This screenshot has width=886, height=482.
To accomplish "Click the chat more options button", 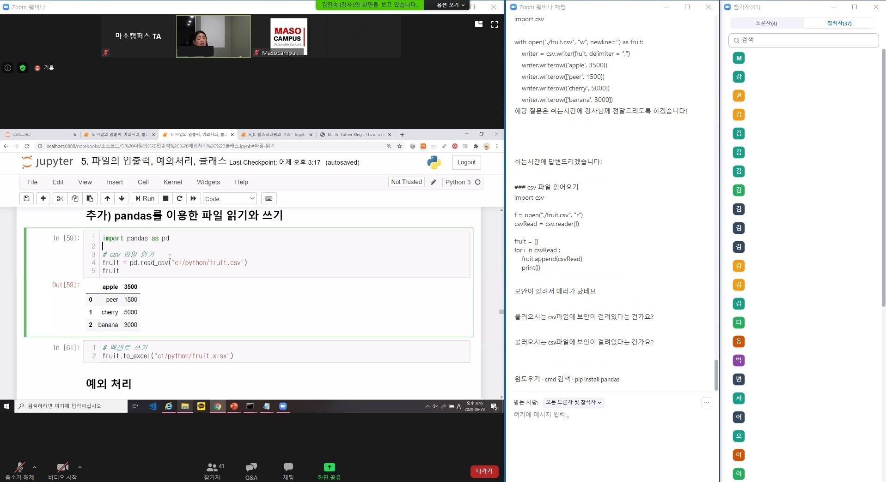I will tap(706, 403).
